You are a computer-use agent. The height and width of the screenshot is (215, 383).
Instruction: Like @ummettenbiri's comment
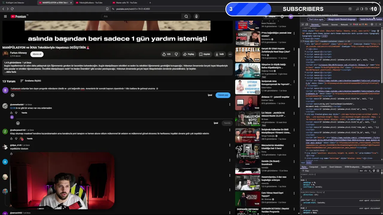(11, 113)
